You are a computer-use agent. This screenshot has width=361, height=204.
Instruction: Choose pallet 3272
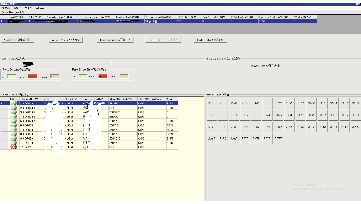point(245,139)
